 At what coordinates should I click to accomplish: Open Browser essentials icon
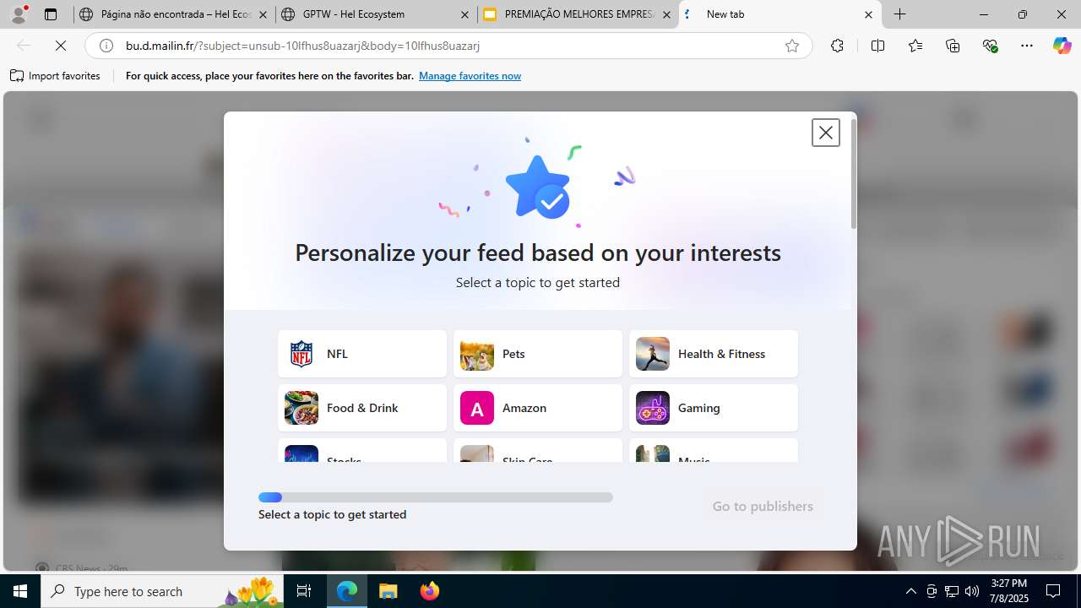coord(991,46)
